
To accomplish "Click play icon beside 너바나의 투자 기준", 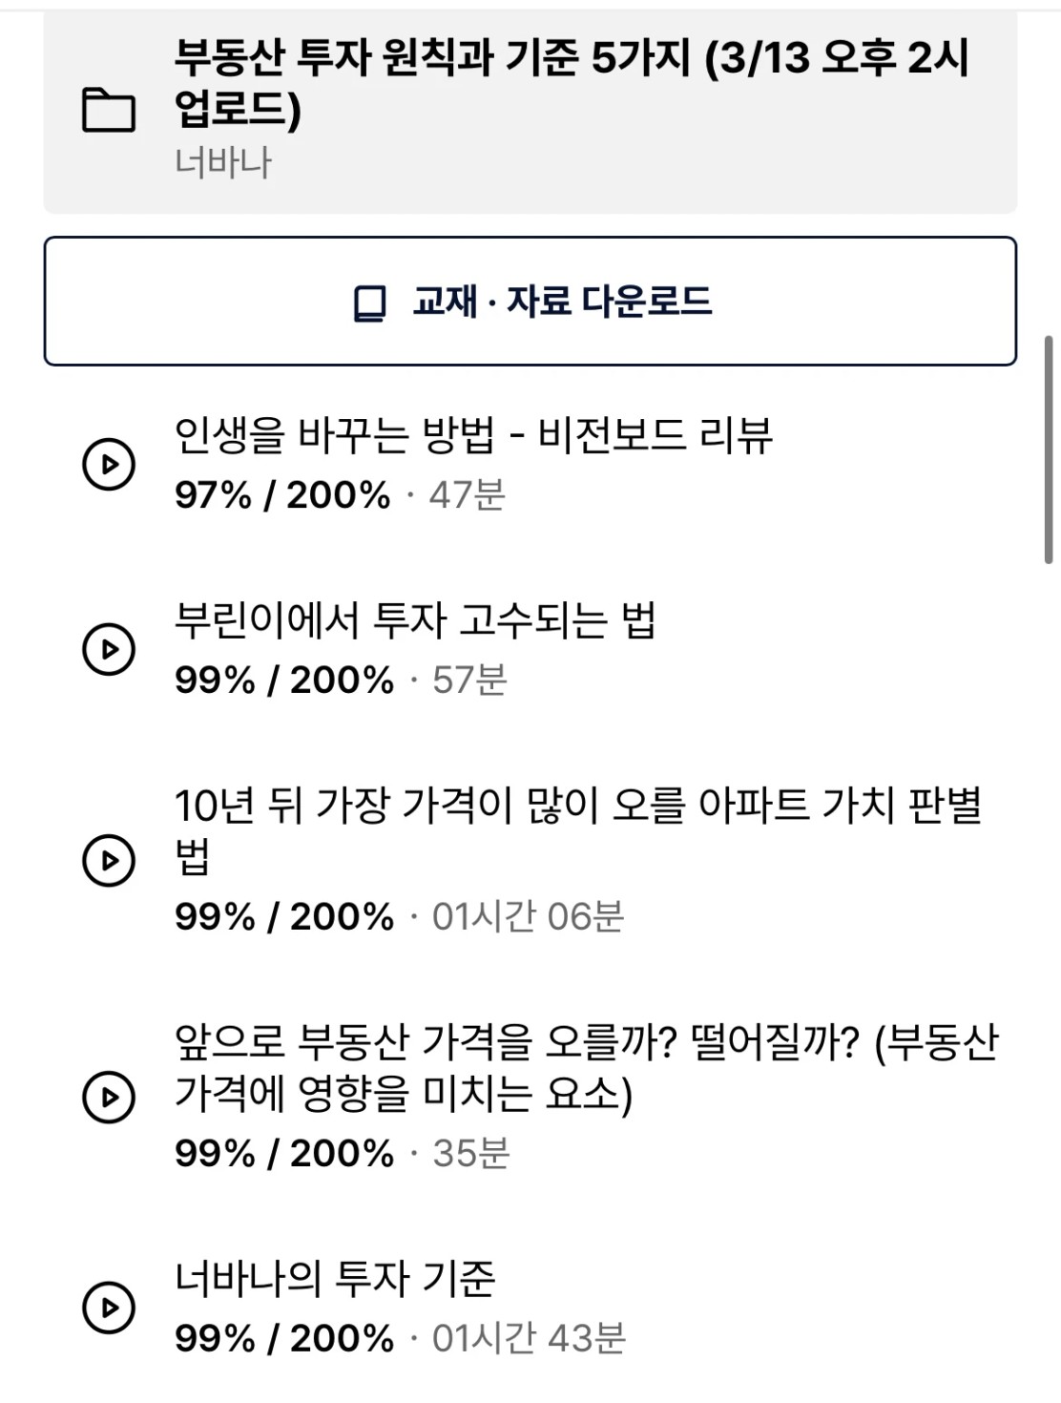I will pos(109,1307).
